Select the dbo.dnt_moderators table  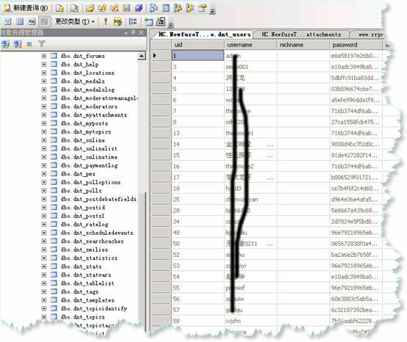(89, 106)
